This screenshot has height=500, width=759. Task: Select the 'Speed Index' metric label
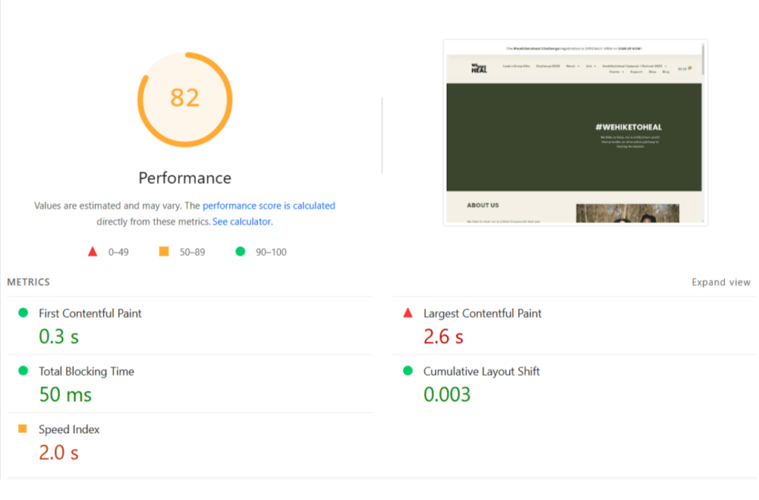69,430
